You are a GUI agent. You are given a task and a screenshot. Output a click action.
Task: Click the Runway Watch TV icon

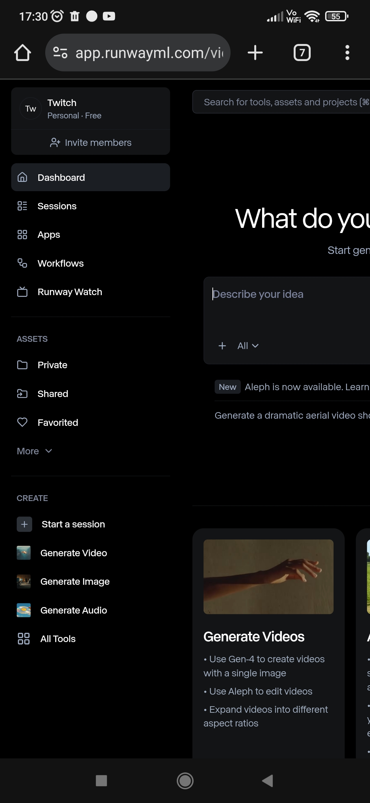tap(22, 292)
